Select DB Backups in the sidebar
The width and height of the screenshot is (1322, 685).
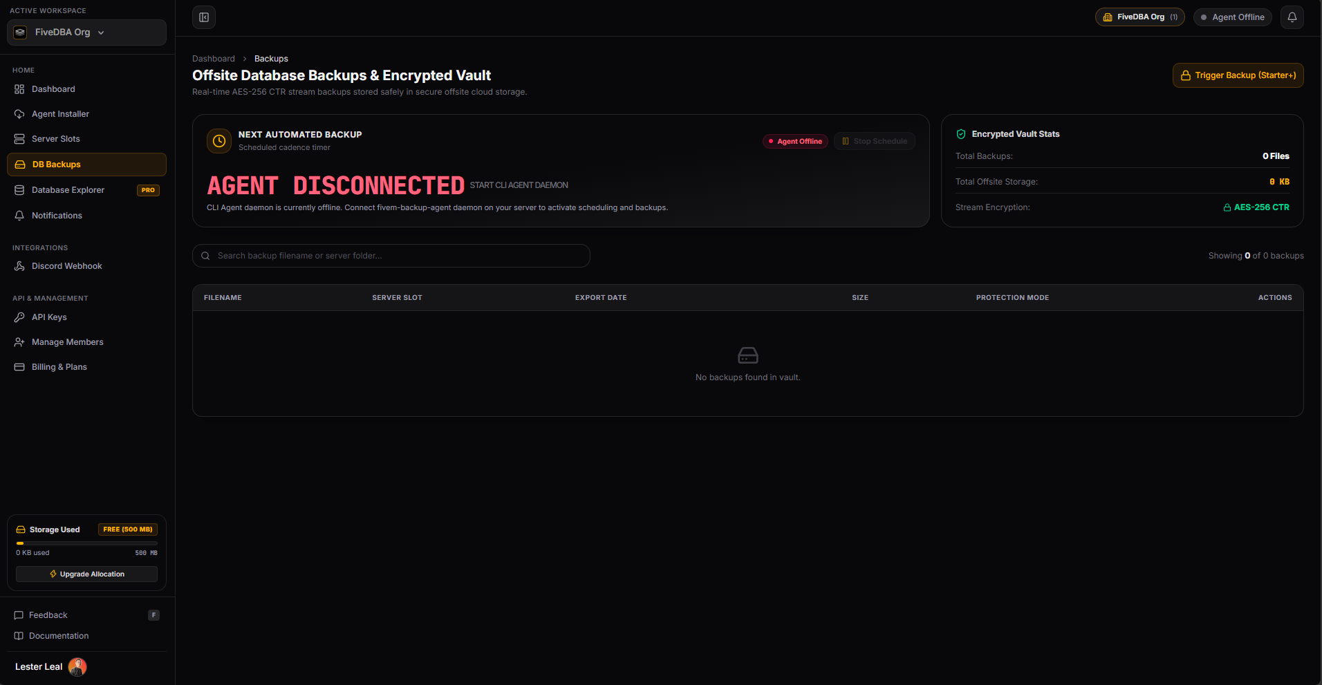(x=86, y=165)
